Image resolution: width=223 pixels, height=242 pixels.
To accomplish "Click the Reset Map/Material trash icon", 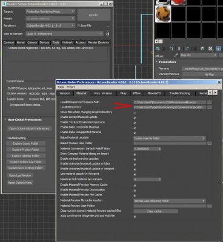I will coord(179,48).
